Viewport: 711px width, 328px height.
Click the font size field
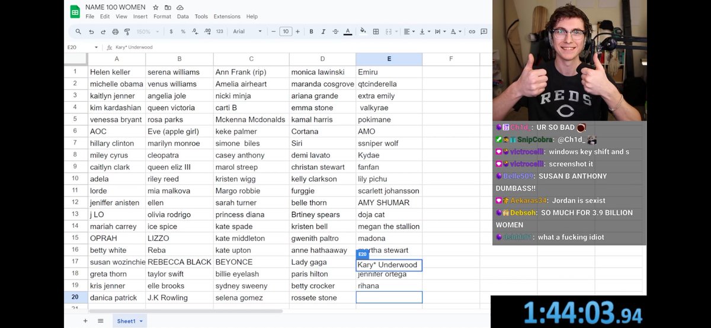[x=286, y=31]
